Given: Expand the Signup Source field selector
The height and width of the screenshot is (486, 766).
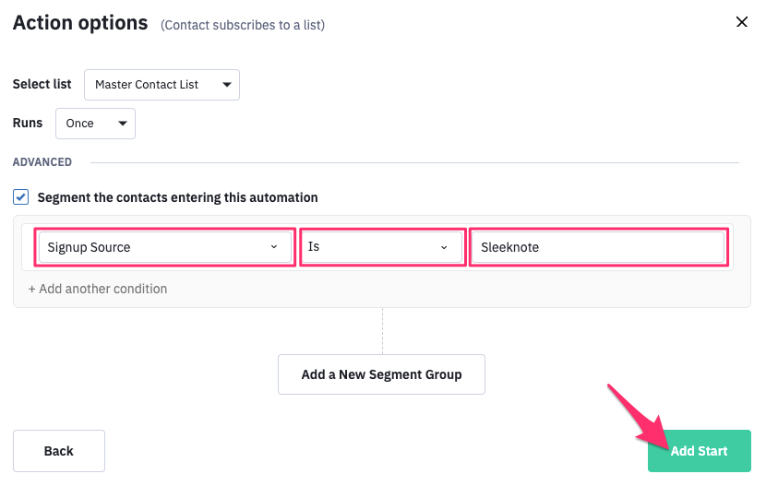Looking at the screenshot, I should pyautogui.click(x=163, y=247).
